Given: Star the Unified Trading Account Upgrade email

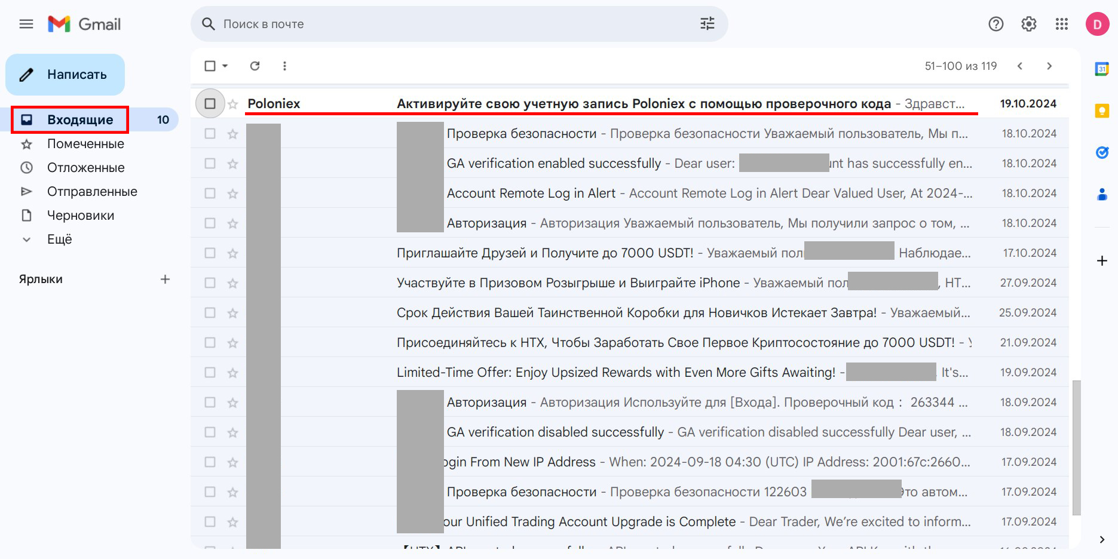Looking at the screenshot, I should pos(233,522).
